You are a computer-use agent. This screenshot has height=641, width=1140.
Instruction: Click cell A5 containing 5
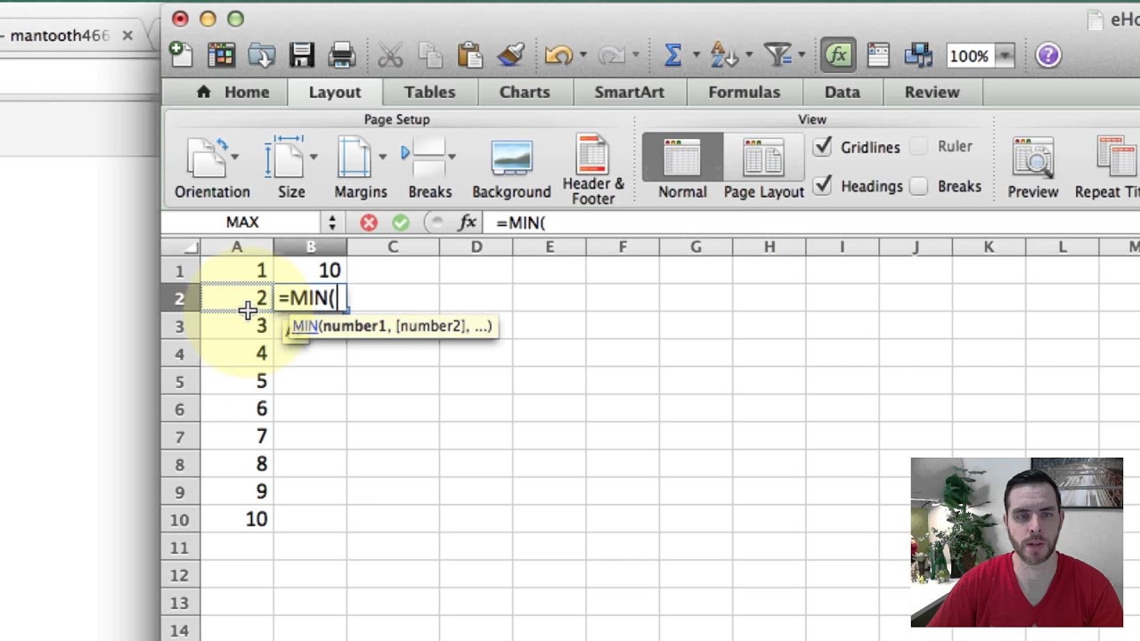point(237,381)
